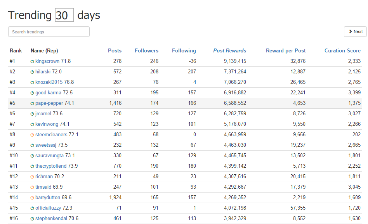Sort table by Curation Score
The width and height of the screenshot is (368, 224).
(342, 50)
